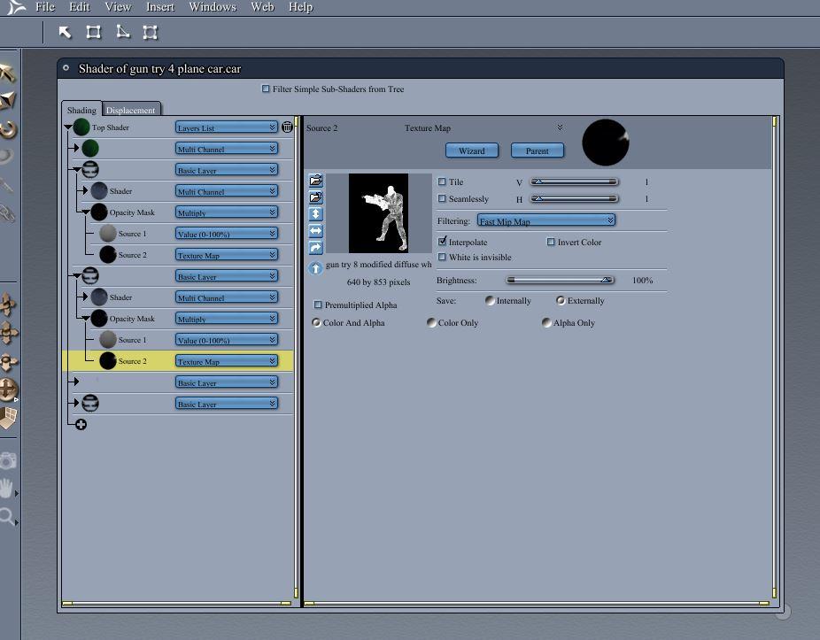The height and width of the screenshot is (640, 820).
Task: Toggle White is invisible checkbox
Action: 442,257
